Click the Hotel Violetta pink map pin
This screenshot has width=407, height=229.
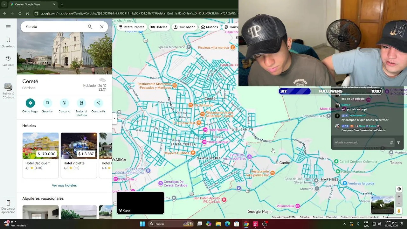tap(205, 130)
